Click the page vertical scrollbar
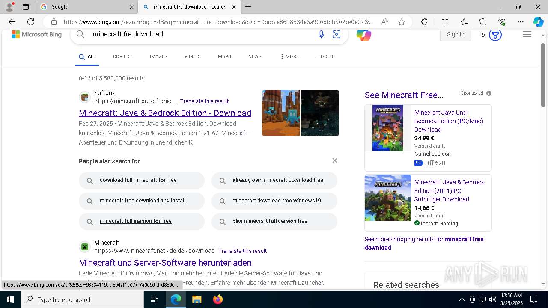 [x=543, y=75]
